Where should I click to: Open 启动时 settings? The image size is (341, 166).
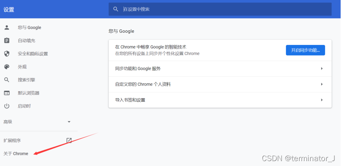24,106
